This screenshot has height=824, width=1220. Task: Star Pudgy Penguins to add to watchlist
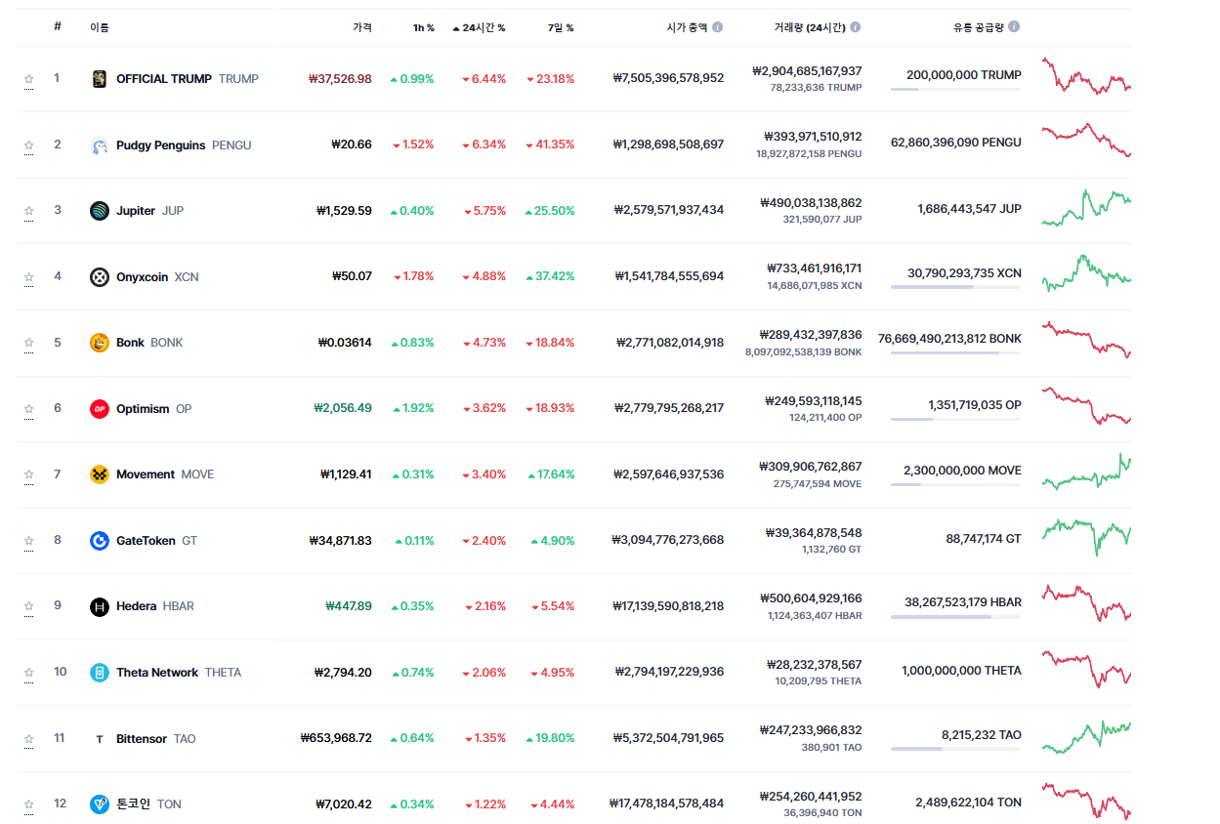29,145
